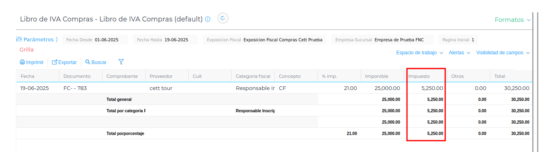Expand the Parámetros chevron
The image size is (544, 152).
click(57, 39)
